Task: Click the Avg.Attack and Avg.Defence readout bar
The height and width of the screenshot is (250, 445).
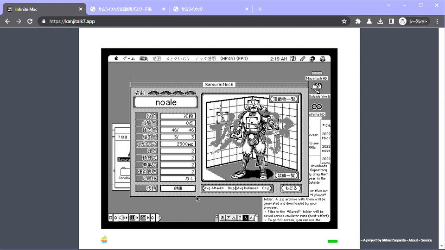Action: [237, 188]
